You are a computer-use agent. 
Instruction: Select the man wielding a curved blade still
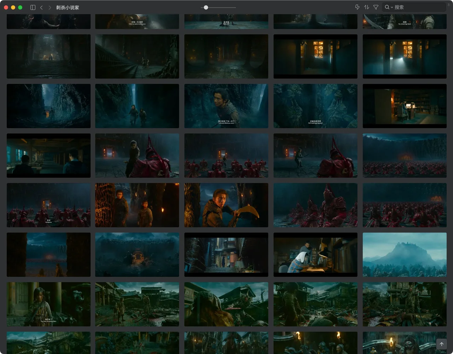[x=226, y=205]
